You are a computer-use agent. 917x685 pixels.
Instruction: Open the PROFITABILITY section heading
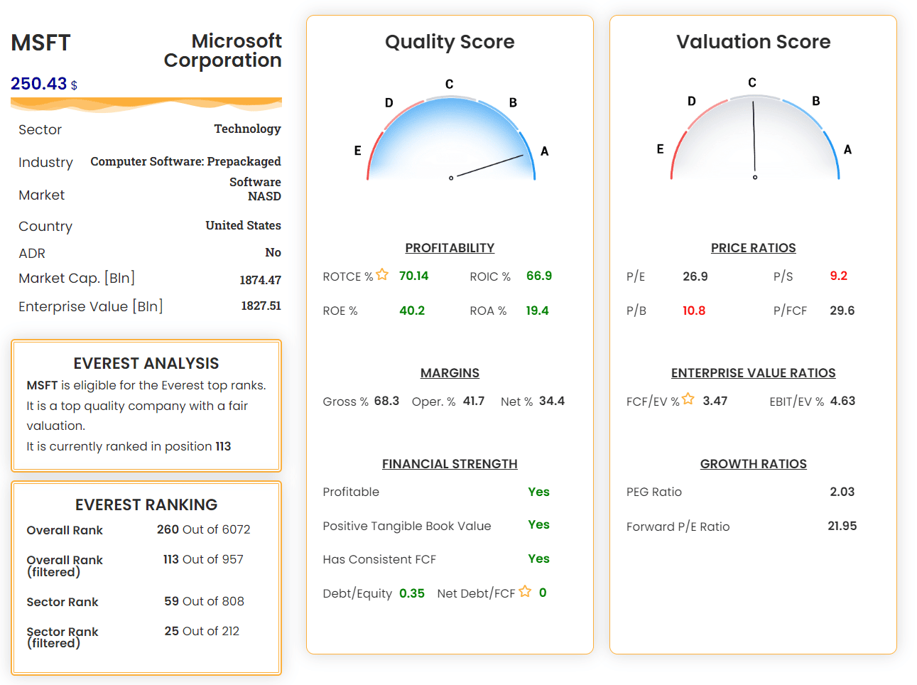click(450, 248)
